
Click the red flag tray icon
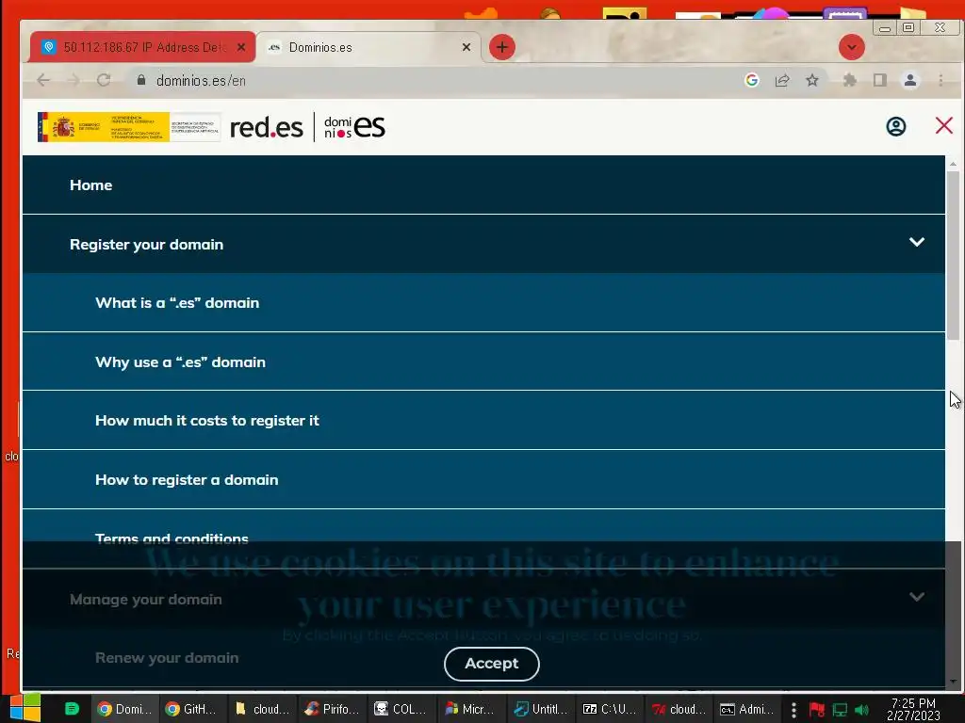[817, 710]
